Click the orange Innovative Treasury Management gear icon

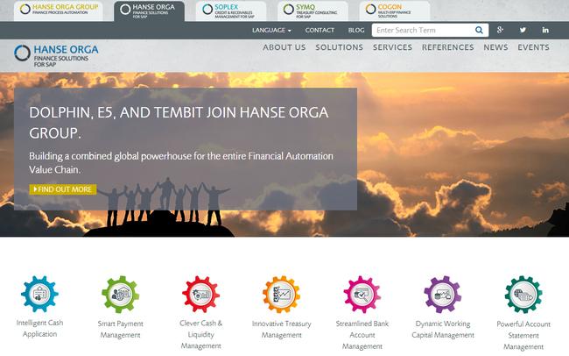[x=281, y=294]
